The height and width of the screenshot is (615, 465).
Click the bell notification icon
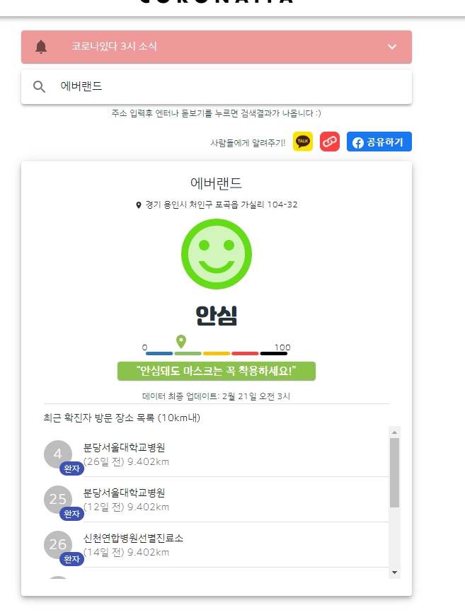click(41, 47)
